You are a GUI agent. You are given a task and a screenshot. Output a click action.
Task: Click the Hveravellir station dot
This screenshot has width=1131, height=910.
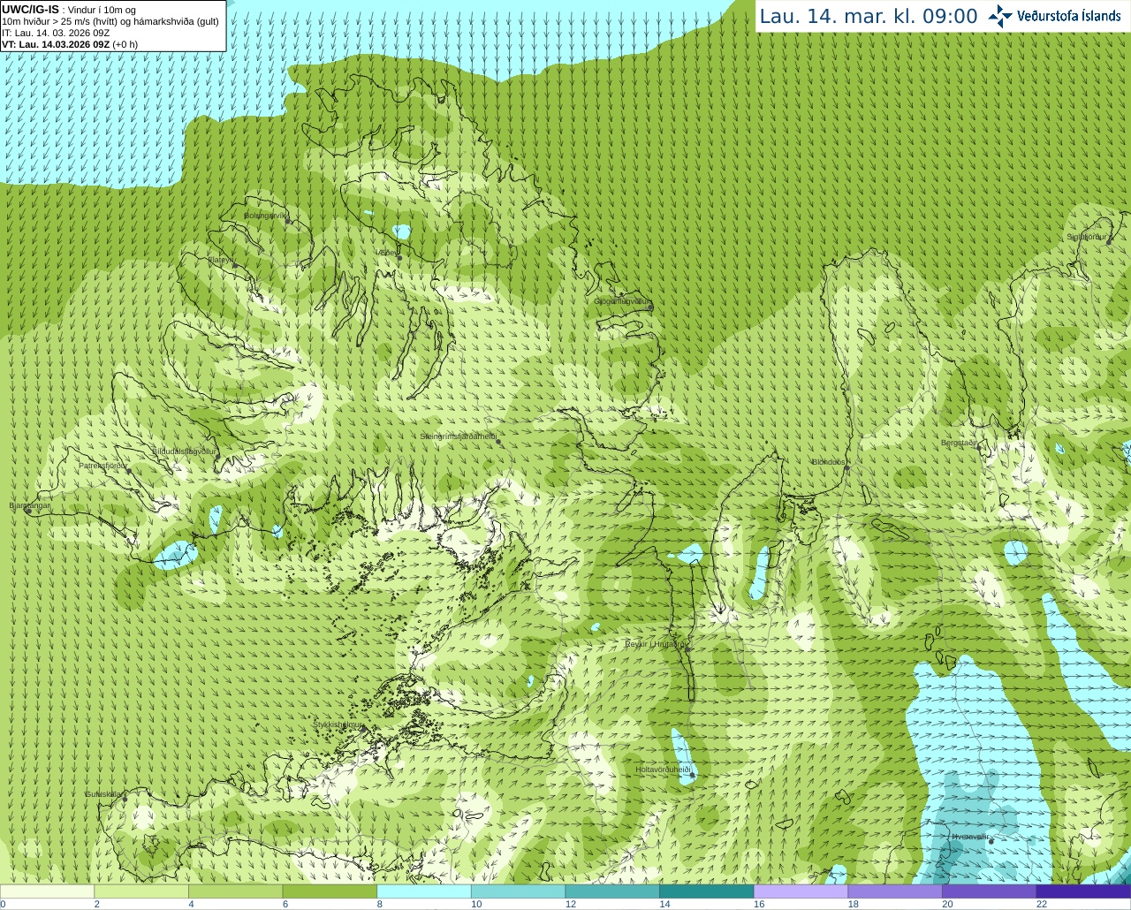tap(991, 841)
